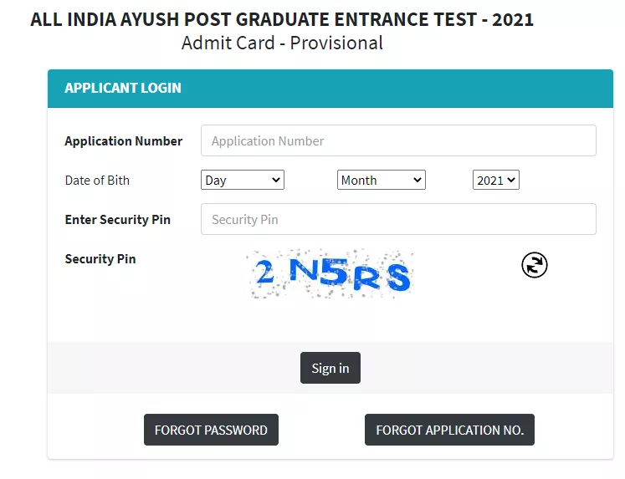The height and width of the screenshot is (479, 625).
Task: Click the Application Number input field
Action: 398,140
